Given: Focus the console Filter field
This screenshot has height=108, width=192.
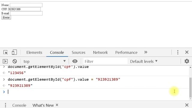Looking at the screenshot, I should coord(105,61).
